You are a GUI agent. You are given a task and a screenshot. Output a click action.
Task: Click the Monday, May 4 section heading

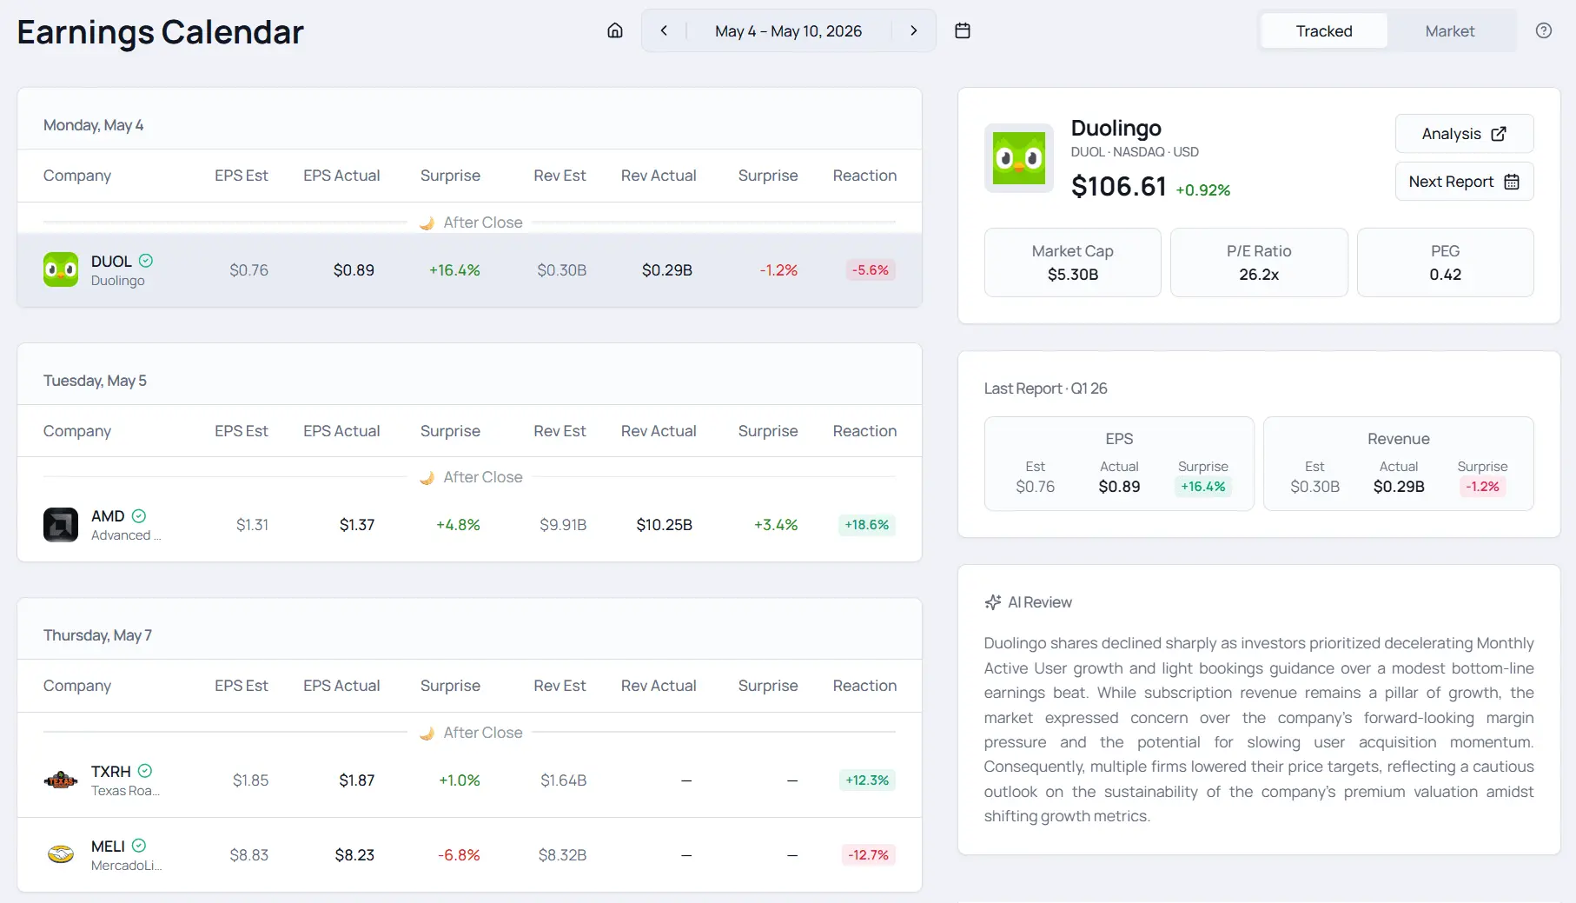(94, 125)
